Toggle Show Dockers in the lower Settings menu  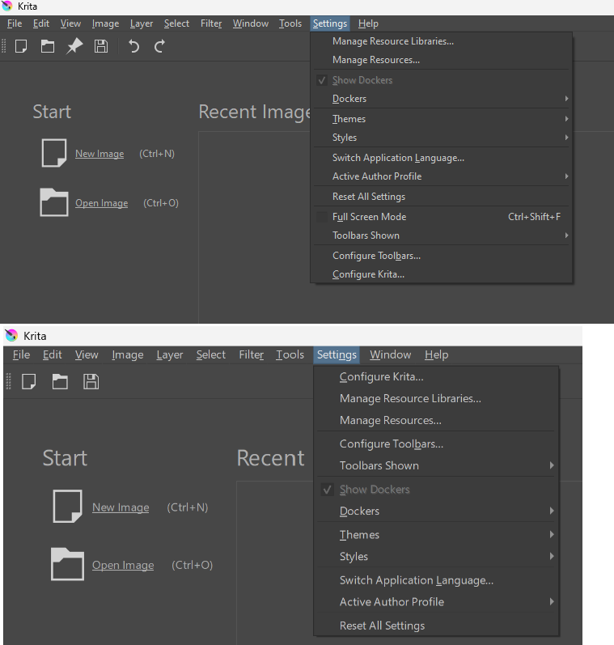[x=374, y=490]
